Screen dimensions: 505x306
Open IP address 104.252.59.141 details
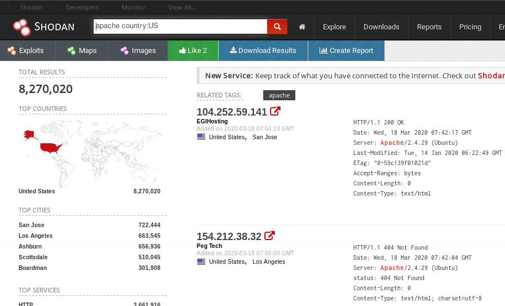(x=232, y=112)
